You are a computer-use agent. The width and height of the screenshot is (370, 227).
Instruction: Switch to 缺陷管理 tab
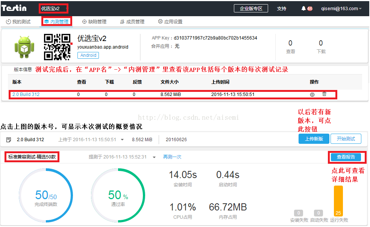(94, 22)
